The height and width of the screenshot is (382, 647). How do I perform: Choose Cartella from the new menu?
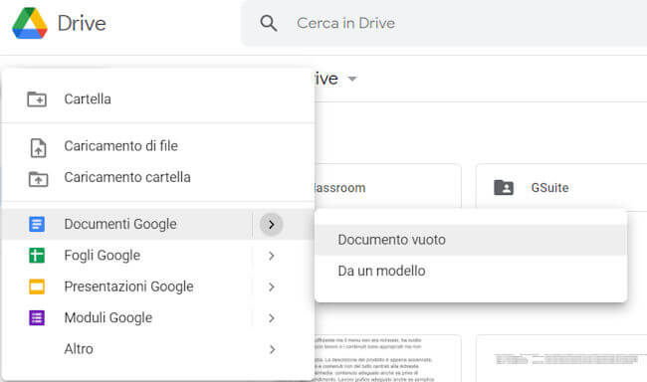click(x=157, y=99)
